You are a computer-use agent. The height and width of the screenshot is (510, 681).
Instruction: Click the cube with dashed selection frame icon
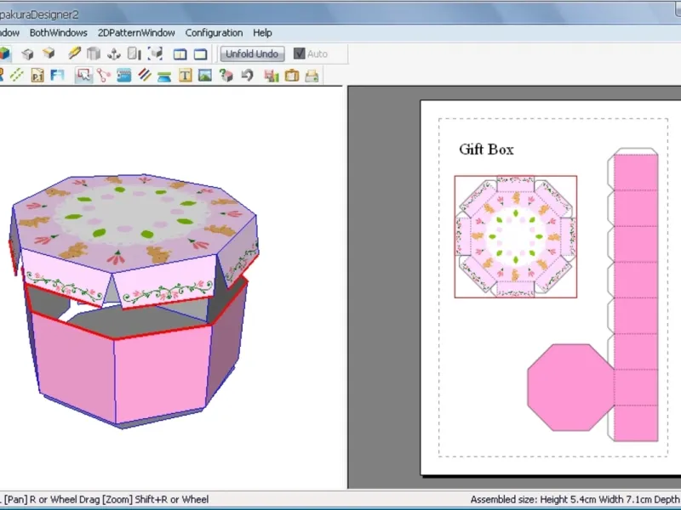(156, 54)
